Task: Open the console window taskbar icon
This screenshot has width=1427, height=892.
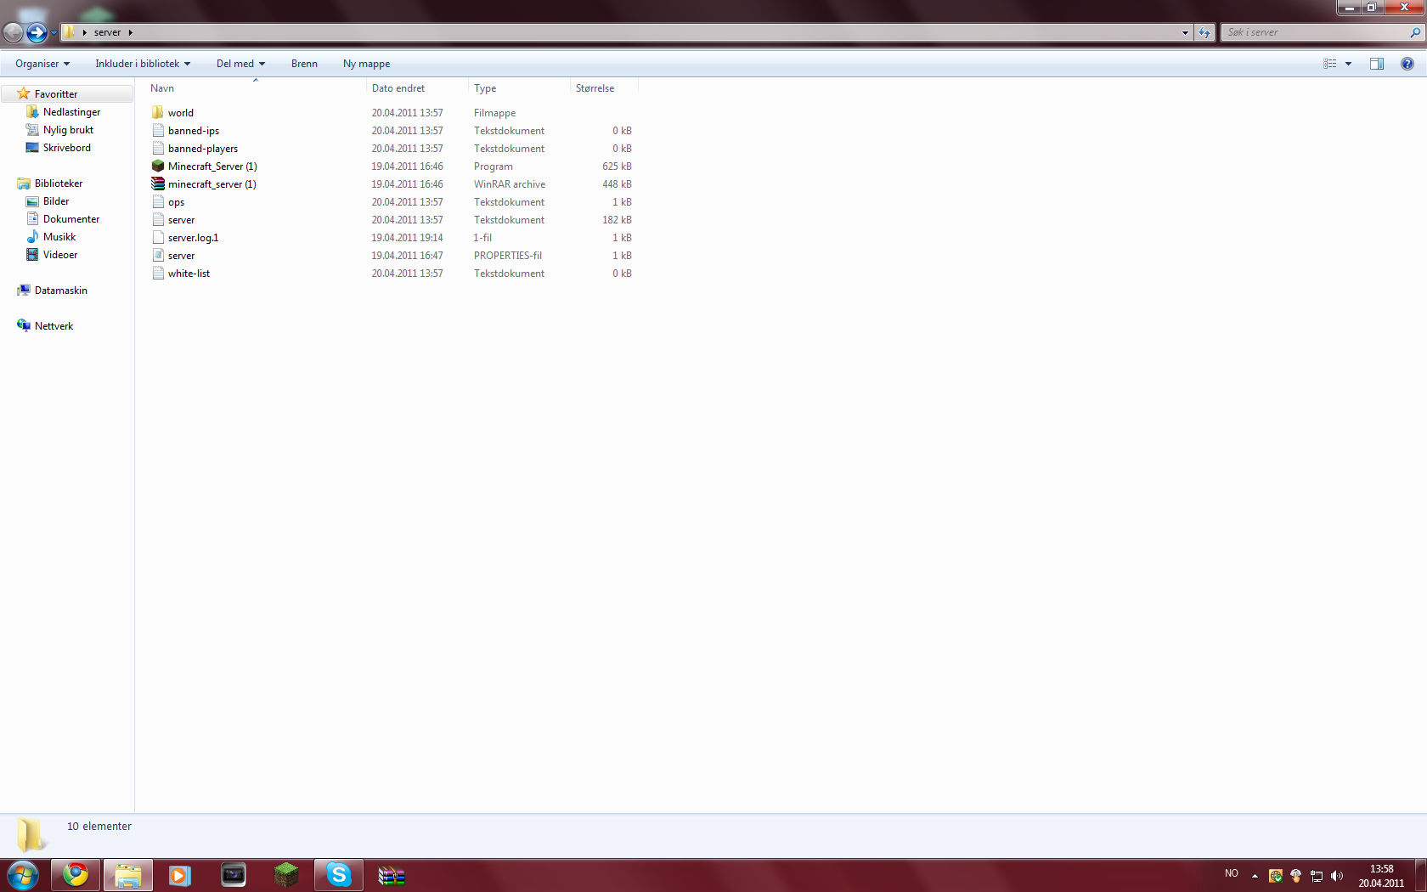Action: pyautogui.click(x=234, y=874)
